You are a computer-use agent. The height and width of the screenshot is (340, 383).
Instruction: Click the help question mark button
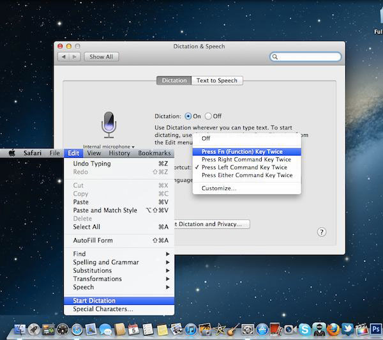tap(322, 232)
